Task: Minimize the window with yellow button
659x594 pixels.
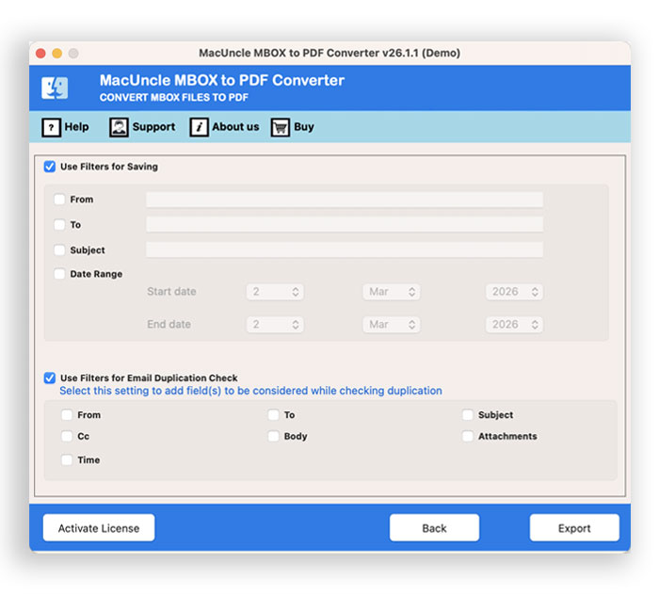Action: click(x=57, y=54)
